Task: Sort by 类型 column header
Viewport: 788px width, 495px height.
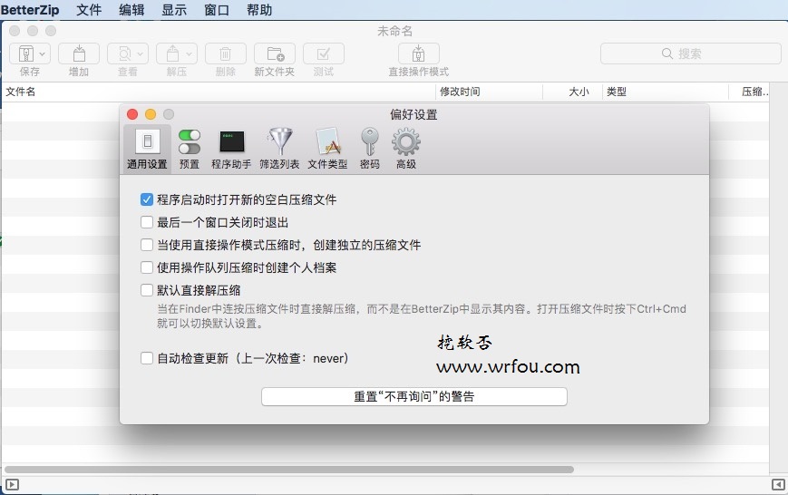Action: pyautogui.click(x=666, y=92)
